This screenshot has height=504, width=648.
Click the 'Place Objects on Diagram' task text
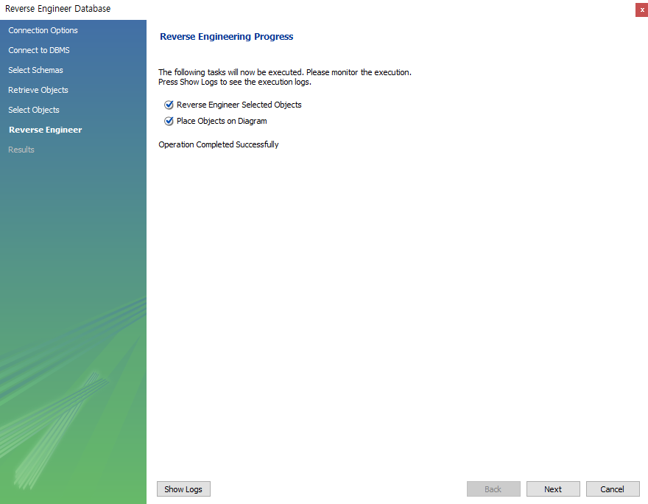pos(222,121)
